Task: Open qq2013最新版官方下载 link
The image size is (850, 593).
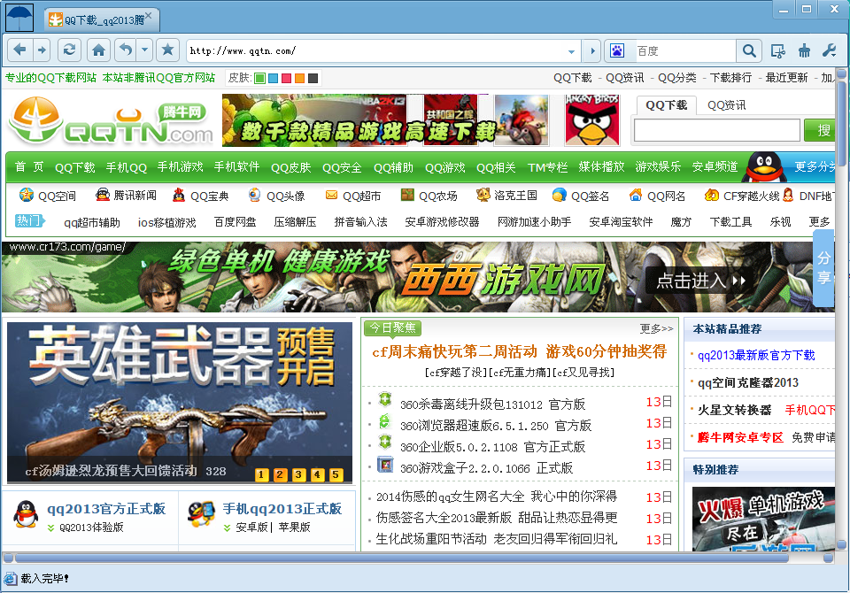Action: pos(756,355)
